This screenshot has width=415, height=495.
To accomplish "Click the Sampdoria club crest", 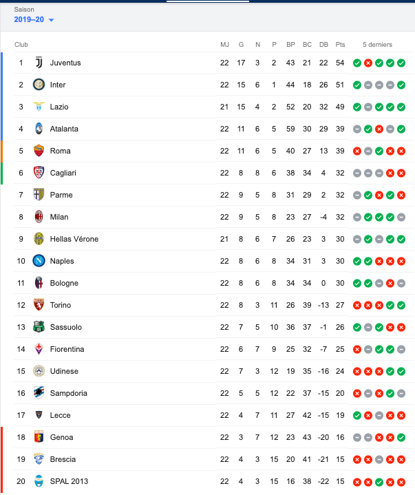I will pos(39,393).
